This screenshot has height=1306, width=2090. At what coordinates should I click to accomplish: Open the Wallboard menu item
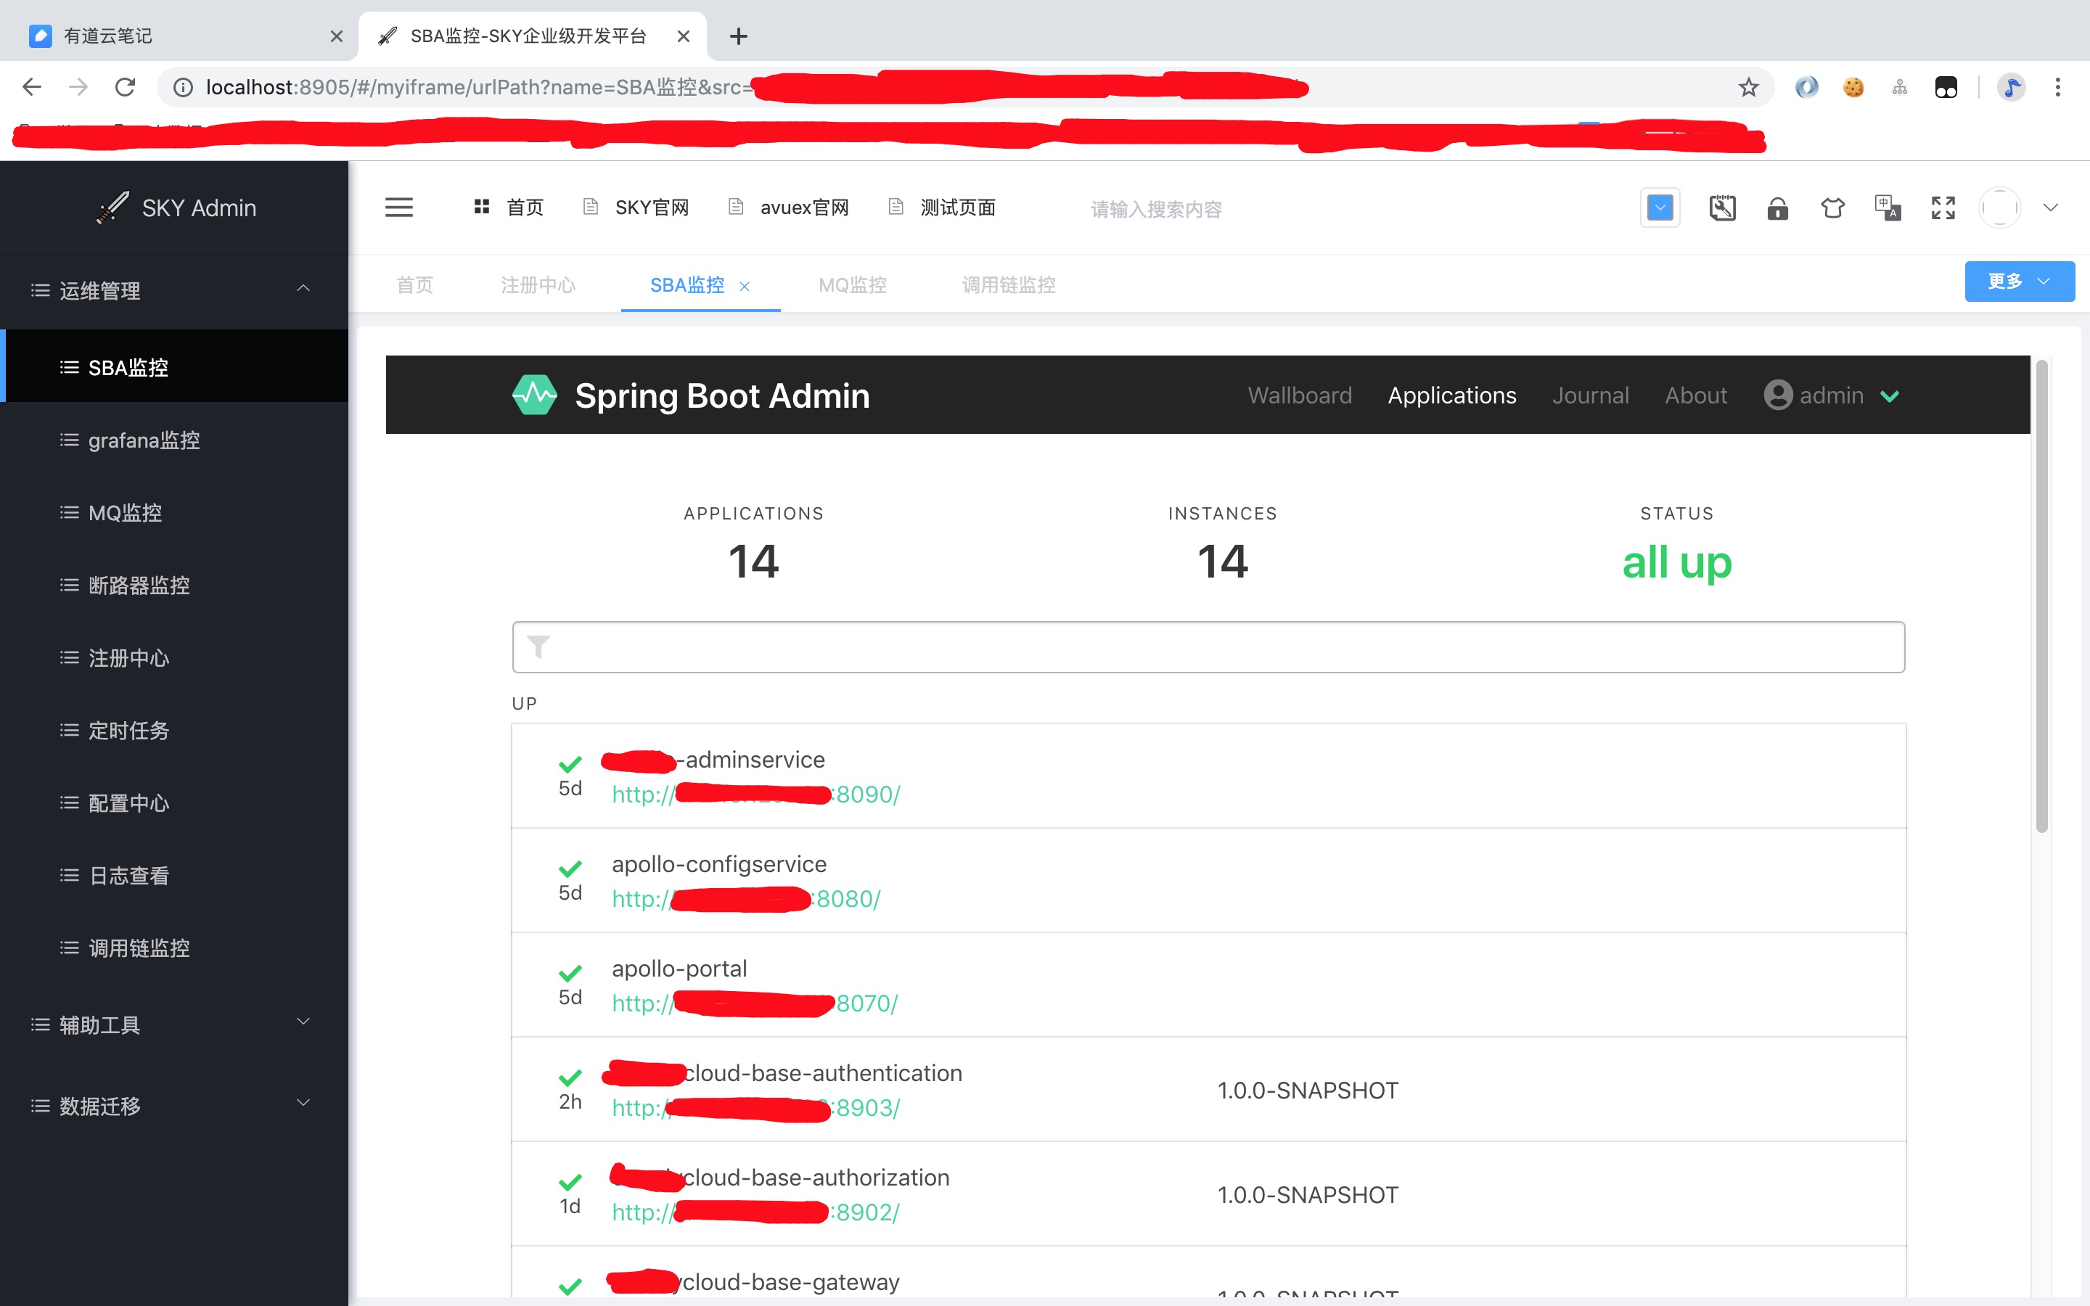(x=1299, y=395)
